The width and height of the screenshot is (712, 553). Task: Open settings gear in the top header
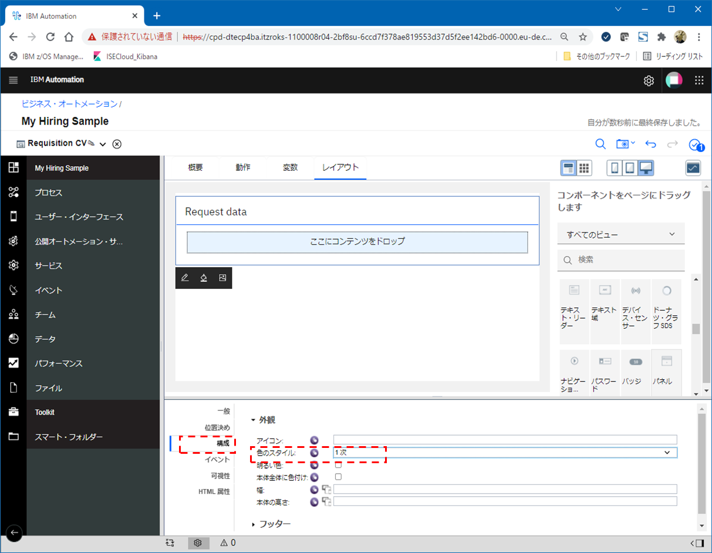coord(649,81)
